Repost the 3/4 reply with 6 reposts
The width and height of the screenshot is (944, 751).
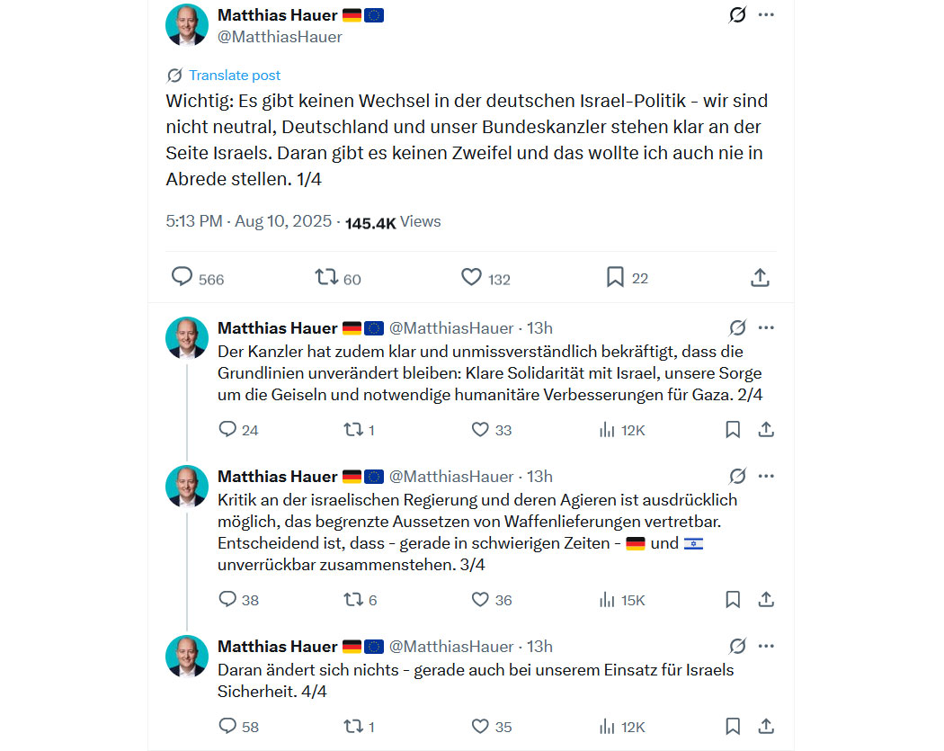tap(353, 599)
